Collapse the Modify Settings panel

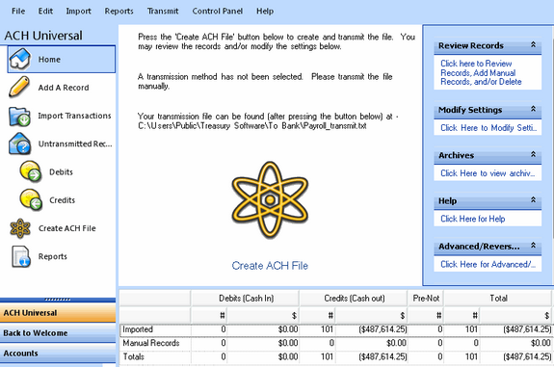coord(533,109)
